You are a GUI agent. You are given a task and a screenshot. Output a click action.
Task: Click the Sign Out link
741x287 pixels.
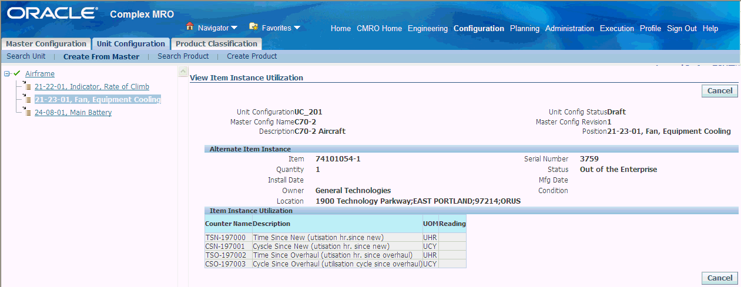(x=682, y=28)
